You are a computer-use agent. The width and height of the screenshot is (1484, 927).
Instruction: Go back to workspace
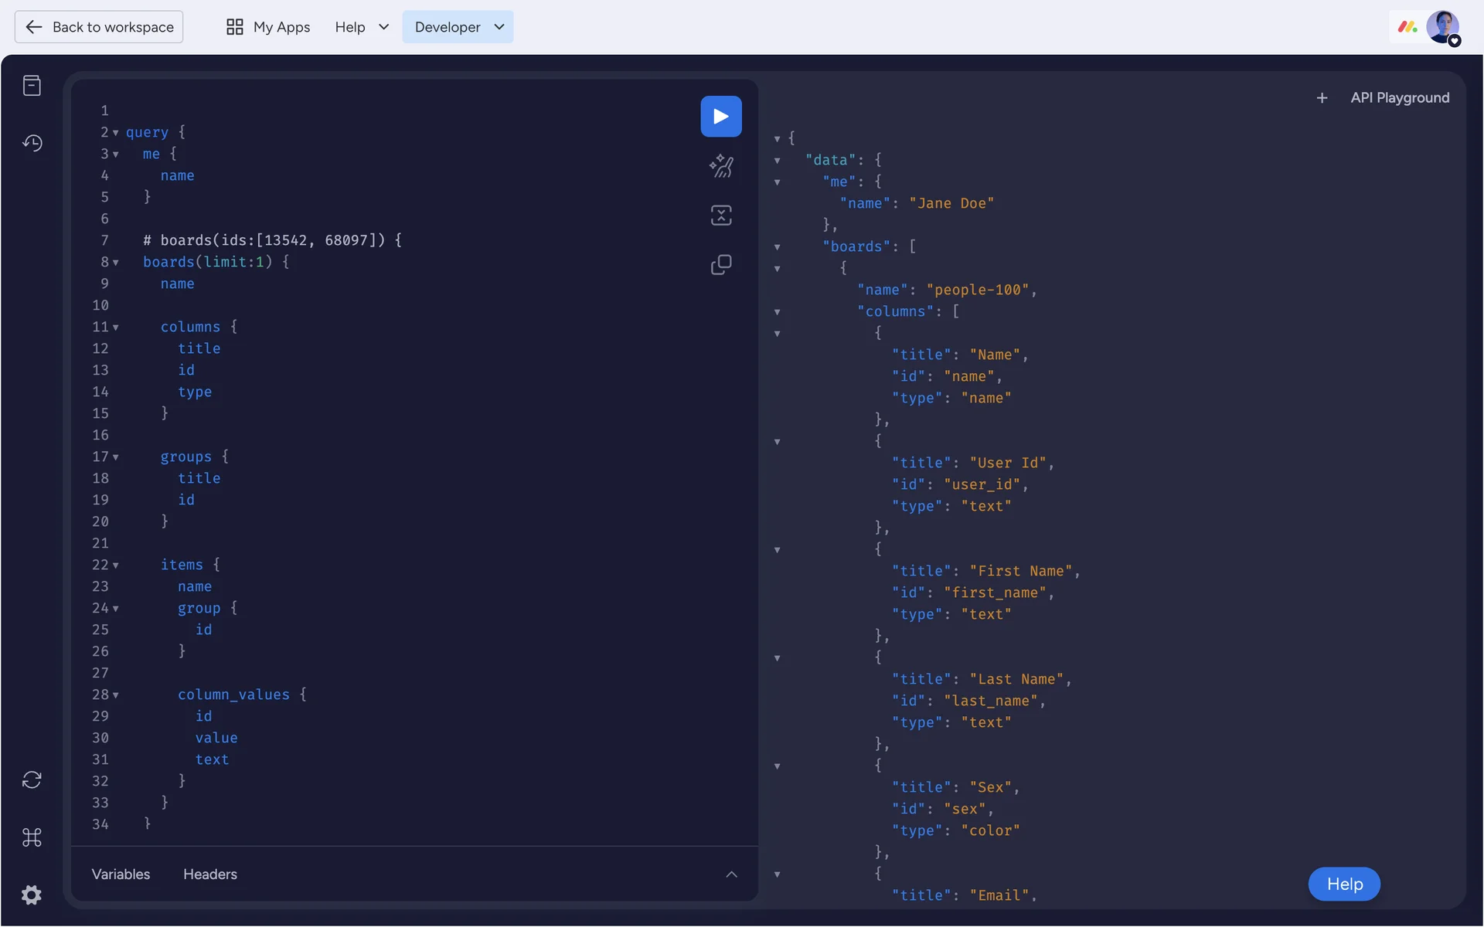[99, 27]
